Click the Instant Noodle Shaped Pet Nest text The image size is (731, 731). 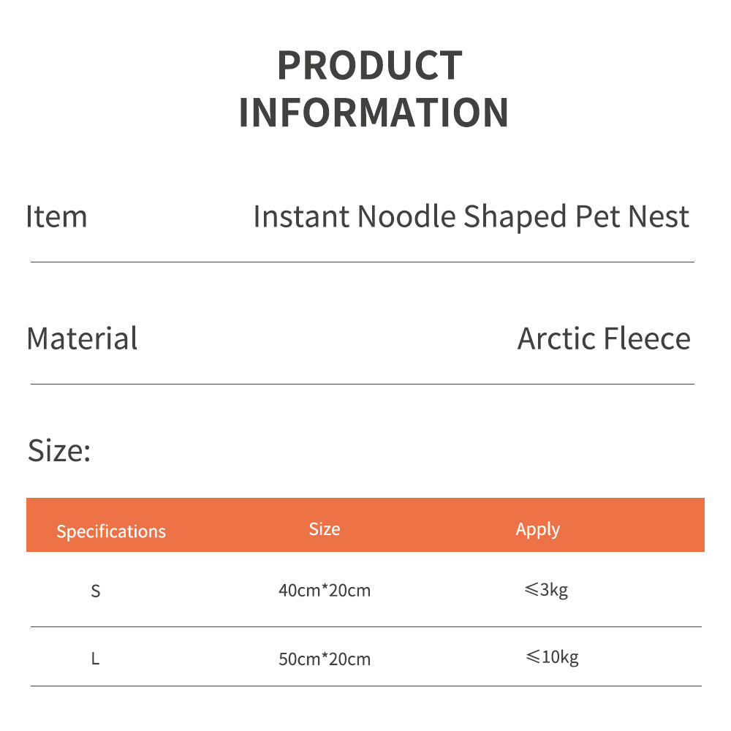[x=471, y=217]
